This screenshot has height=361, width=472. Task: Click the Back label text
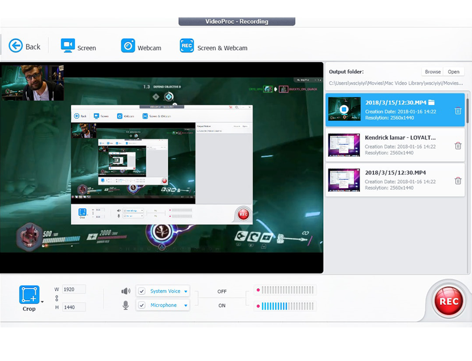pos(33,47)
